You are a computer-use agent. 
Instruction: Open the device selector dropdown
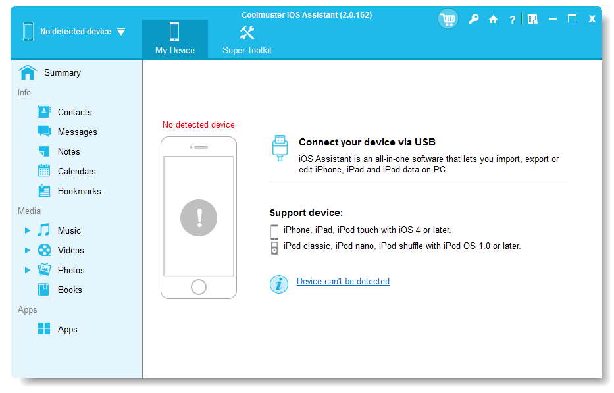tap(121, 32)
